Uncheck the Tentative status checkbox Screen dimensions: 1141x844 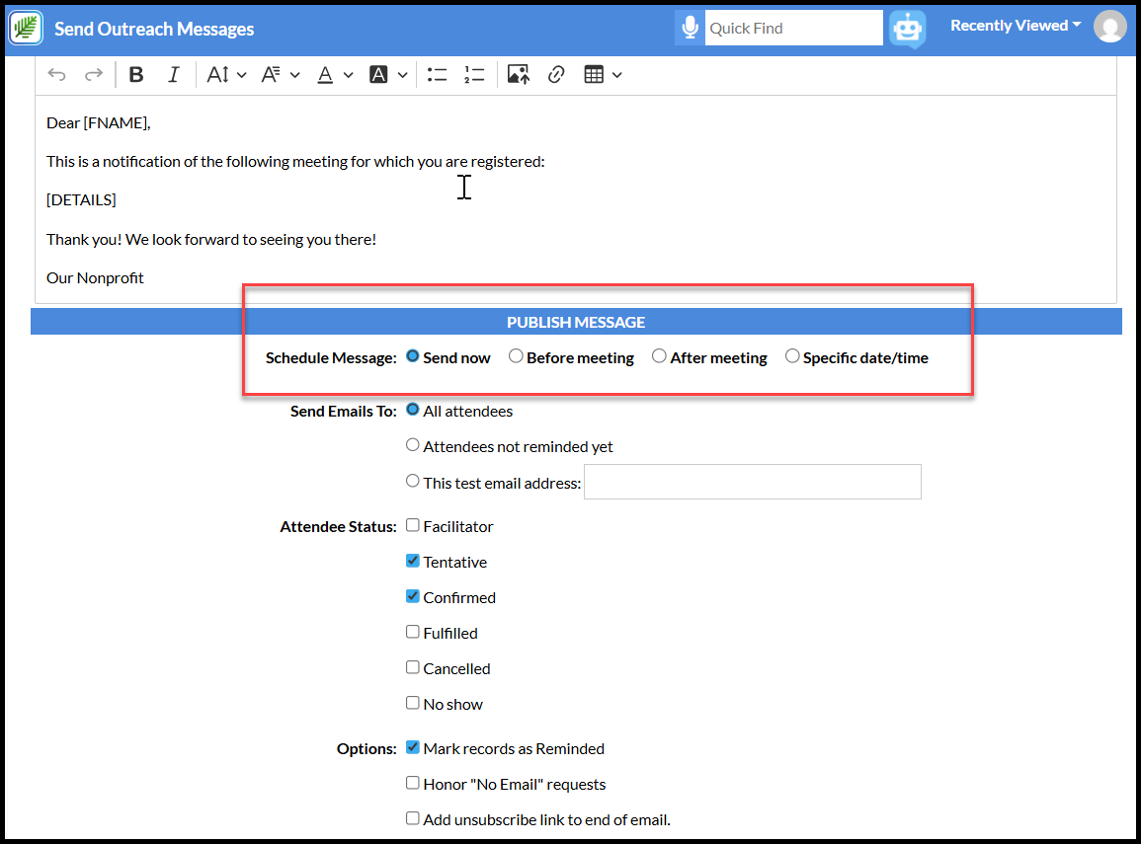click(413, 561)
